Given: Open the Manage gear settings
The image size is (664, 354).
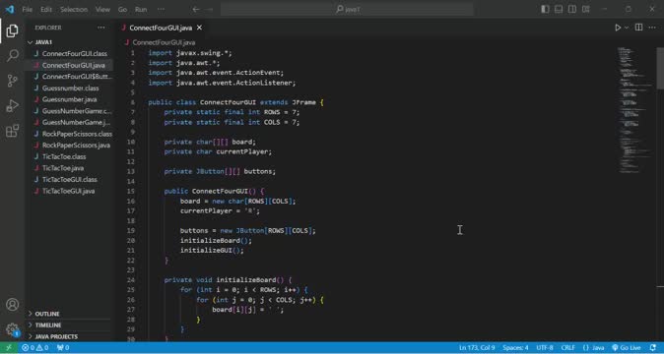Looking at the screenshot, I should [x=12, y=329].
